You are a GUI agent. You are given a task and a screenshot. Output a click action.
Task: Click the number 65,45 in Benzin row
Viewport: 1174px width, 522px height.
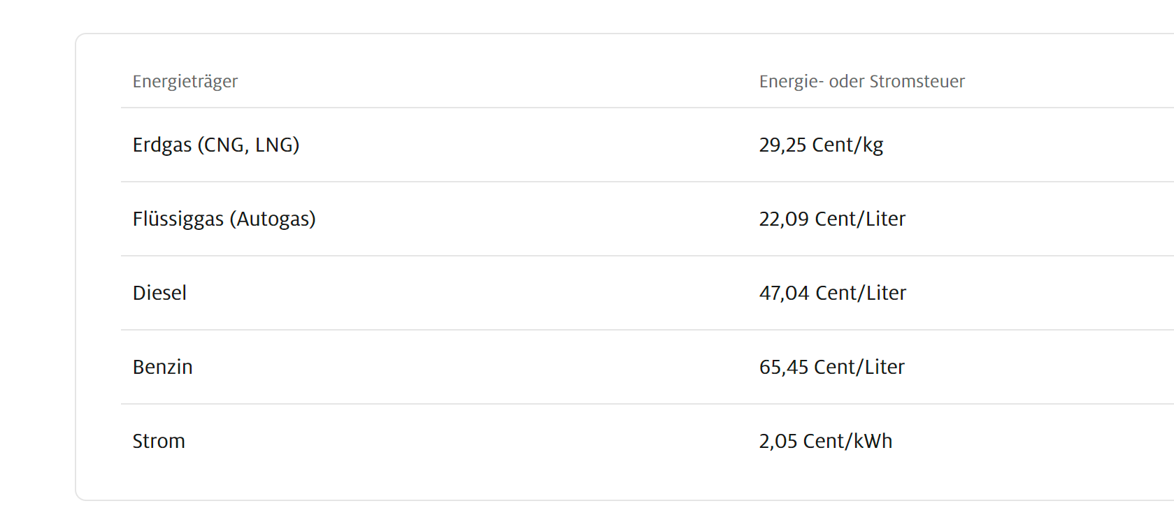coord(784,367)
